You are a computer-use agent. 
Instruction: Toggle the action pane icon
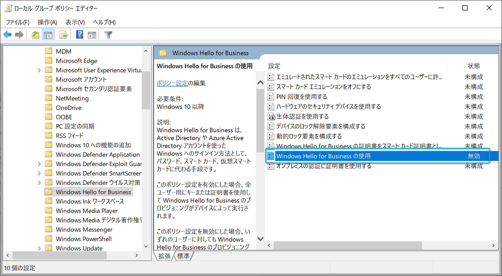click(x=92, y=34)
